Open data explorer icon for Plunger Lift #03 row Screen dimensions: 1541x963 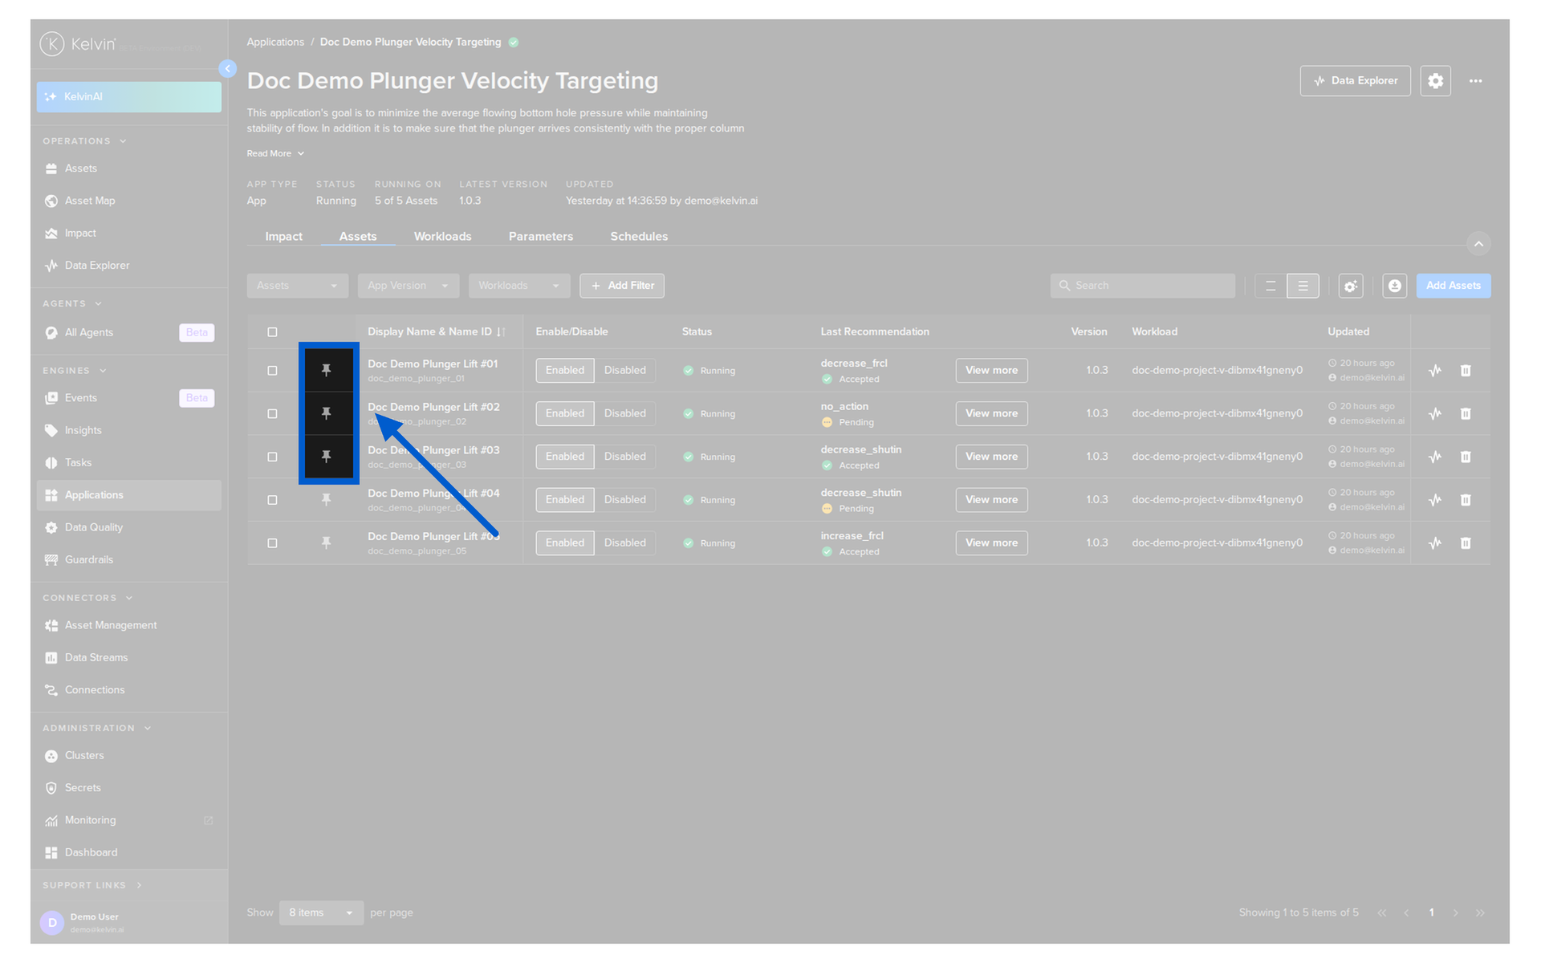[x=1435, y=457]
